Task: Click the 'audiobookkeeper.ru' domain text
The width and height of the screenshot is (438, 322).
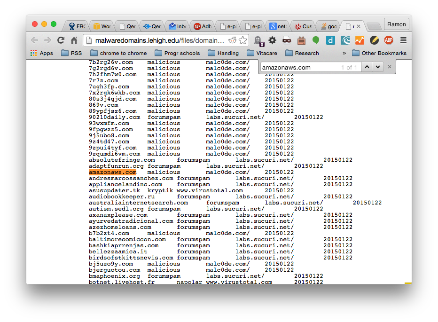Action: (122, 196)
